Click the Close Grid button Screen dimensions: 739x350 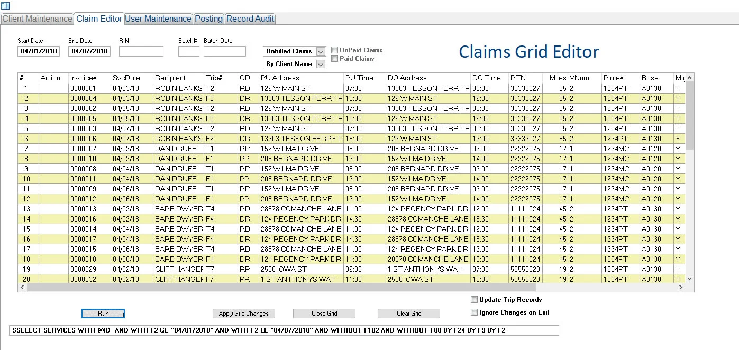click(x=324, y=314)
